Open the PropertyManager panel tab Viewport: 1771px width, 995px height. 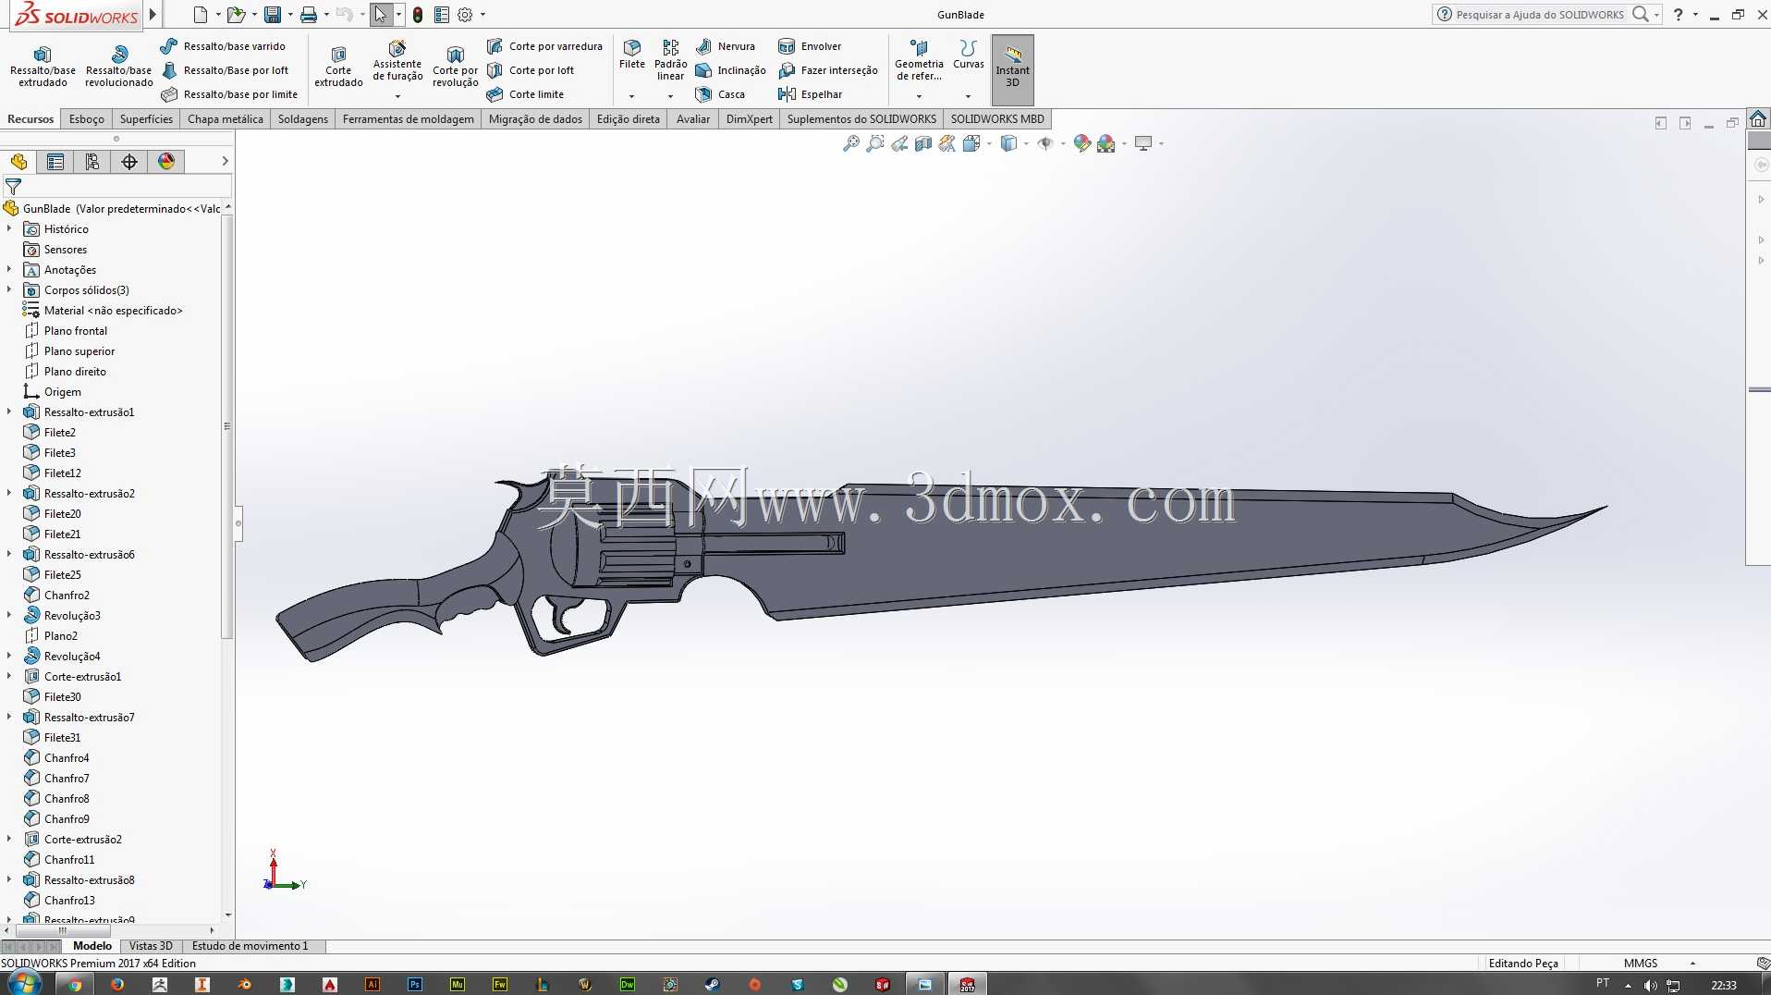coord(55,162)
